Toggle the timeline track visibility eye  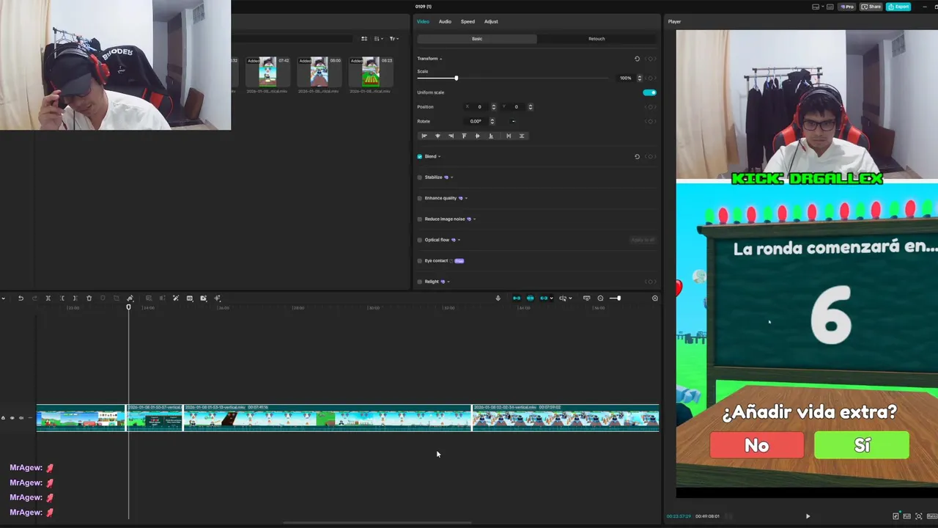pyautogui.click(x=12, y=418)
